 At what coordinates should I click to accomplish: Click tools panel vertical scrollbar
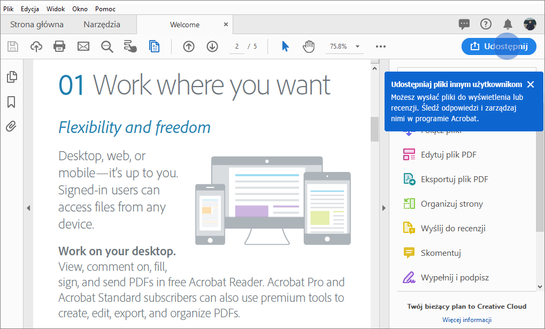(540, 181)
